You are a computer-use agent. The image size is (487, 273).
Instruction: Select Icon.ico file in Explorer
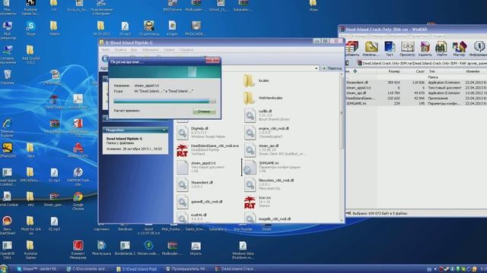[258, 202]
